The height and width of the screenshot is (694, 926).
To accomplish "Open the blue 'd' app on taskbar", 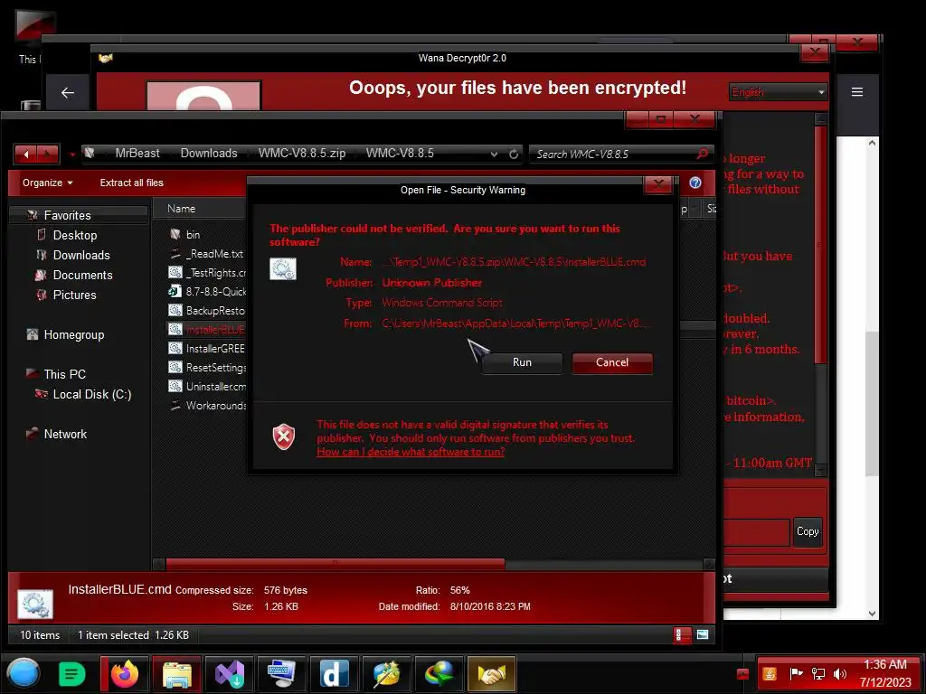I will point(335,674).
